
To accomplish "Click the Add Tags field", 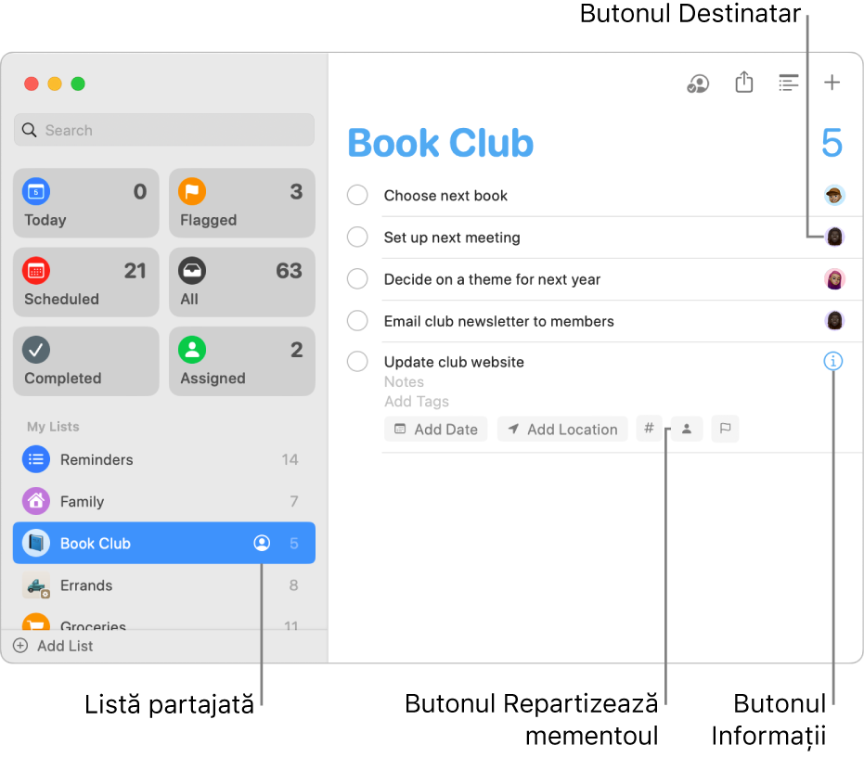I will (417, 402).
